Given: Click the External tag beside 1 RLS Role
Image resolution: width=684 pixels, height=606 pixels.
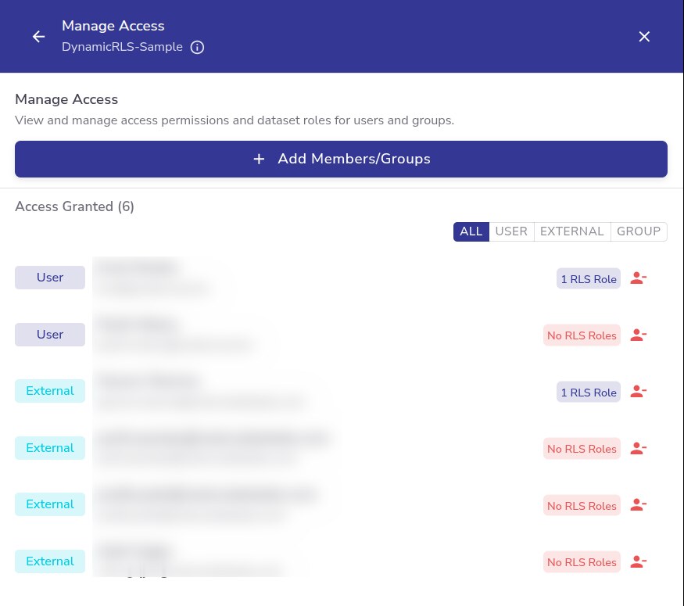Looking at the screenshot, I should [50, 391].
